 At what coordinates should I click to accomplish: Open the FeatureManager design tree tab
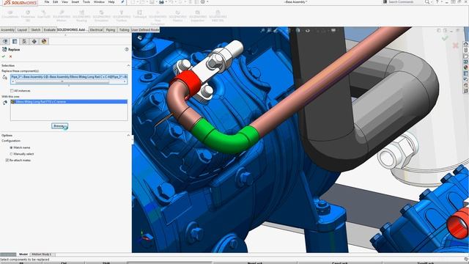click(x=5, y=41)
